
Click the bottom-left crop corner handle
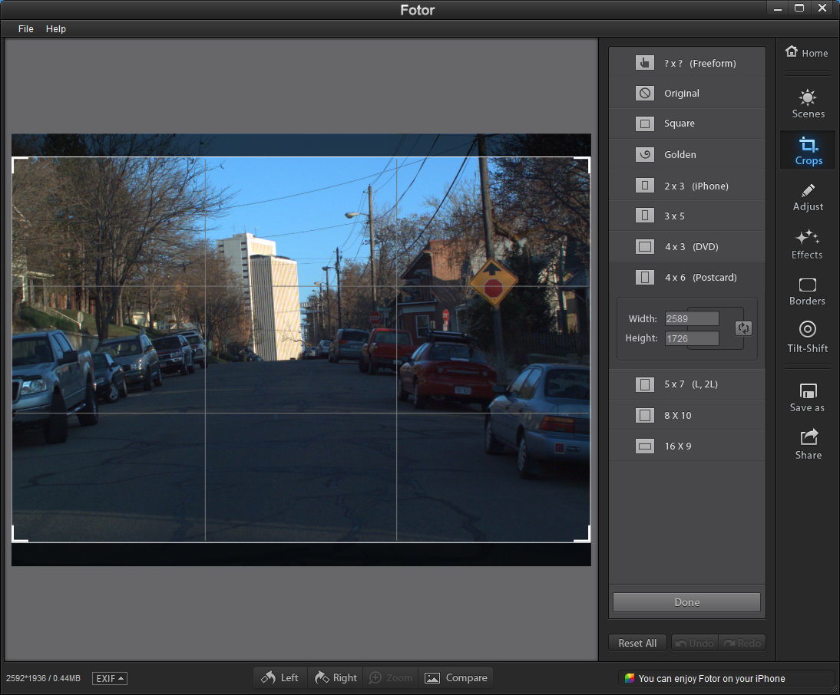[x=20, y=534]
